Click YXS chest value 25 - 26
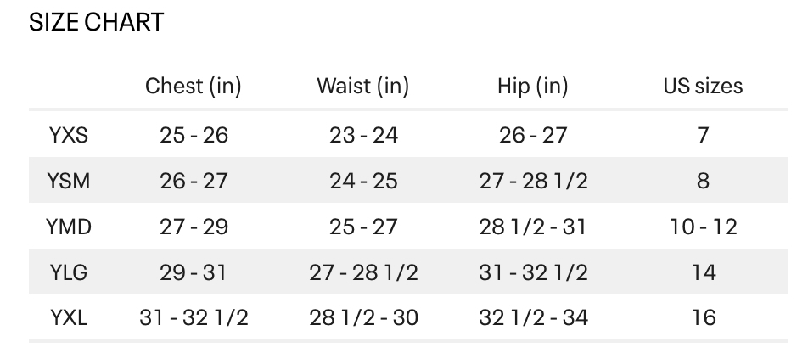808x353 pixels. 194,135
